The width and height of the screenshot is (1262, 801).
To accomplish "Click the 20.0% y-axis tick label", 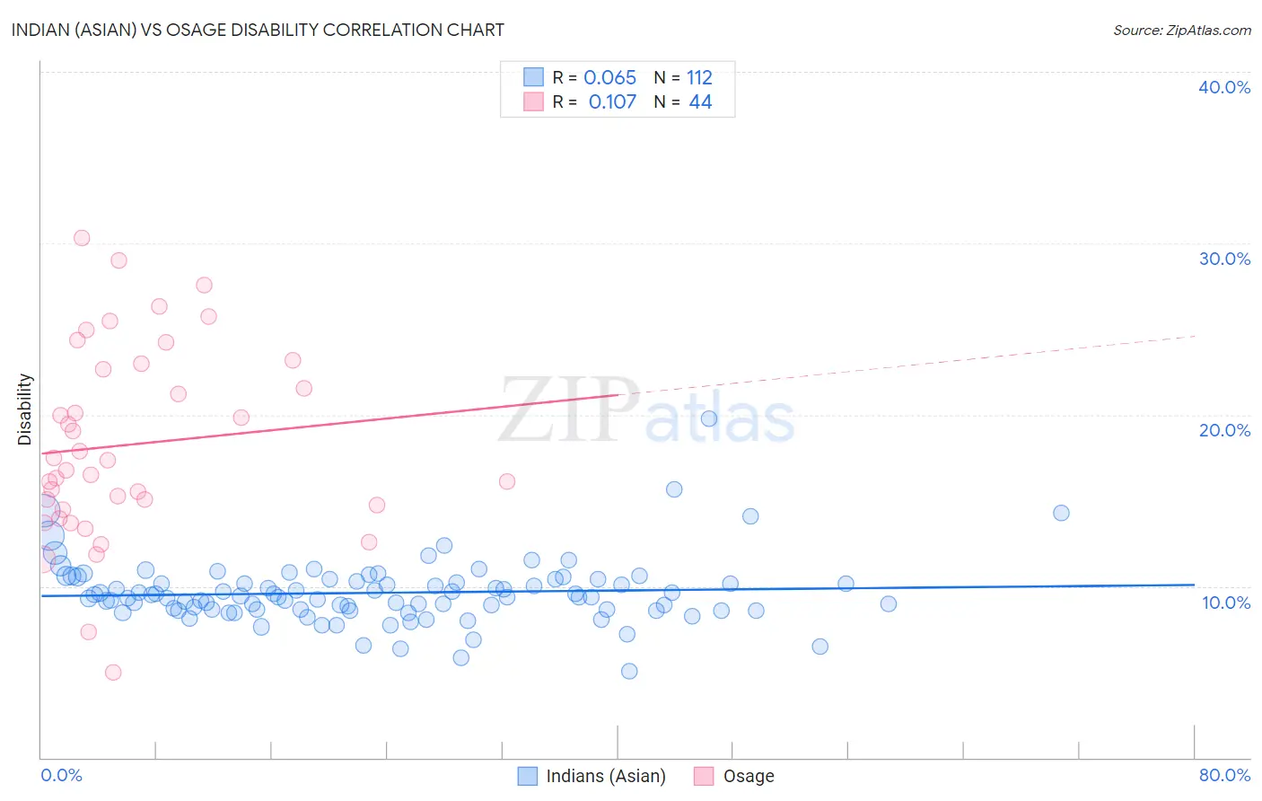I will (1224, 430).
